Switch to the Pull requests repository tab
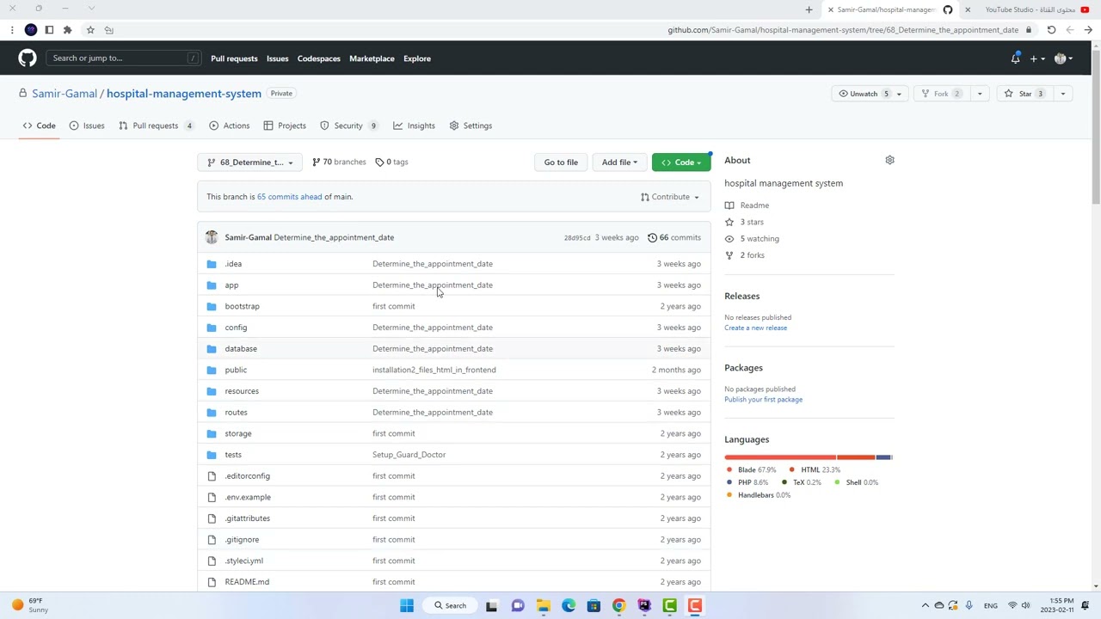The image size is (1101, 619). tap(156, 126)
